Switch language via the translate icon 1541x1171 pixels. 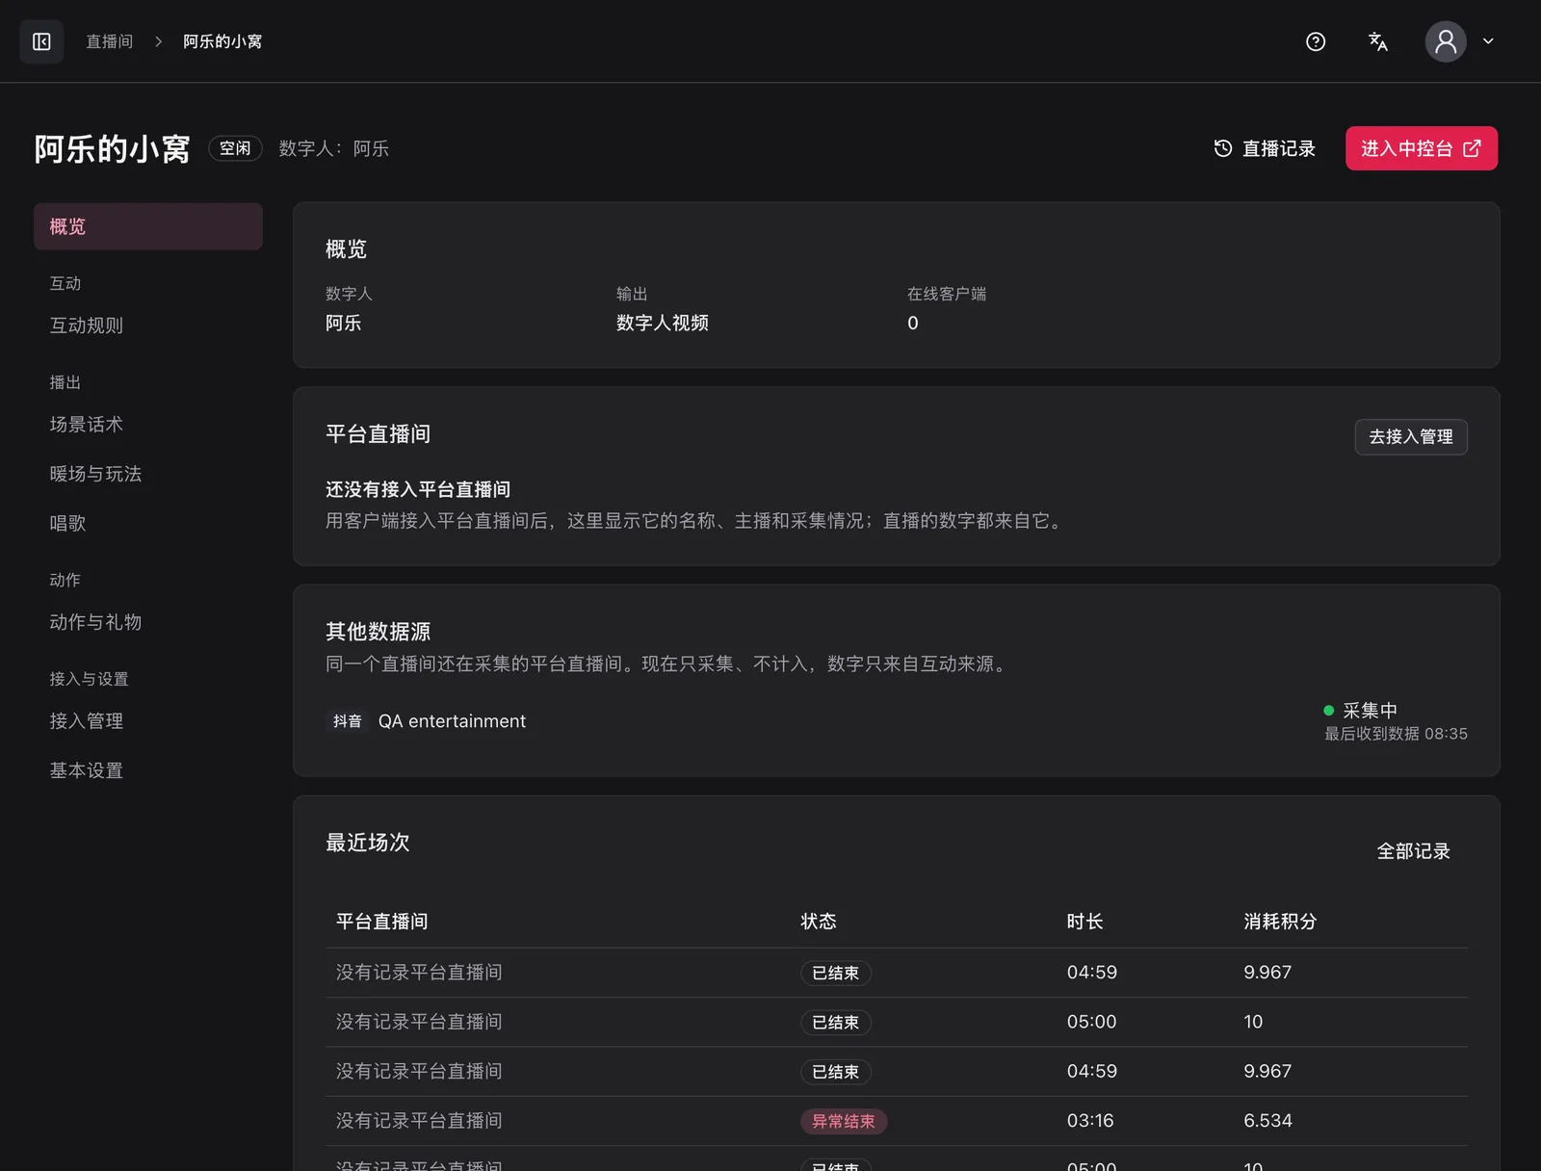click(1378, 41)
